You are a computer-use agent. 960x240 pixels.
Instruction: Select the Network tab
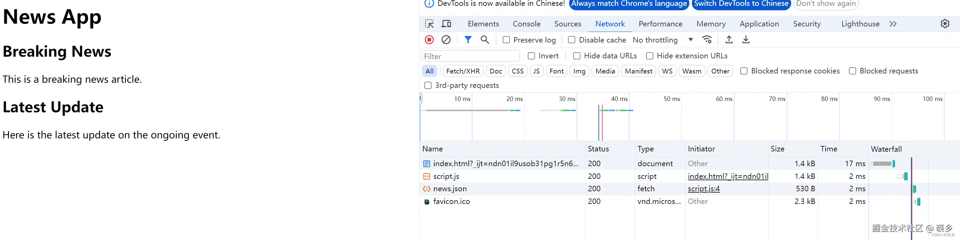610,24
